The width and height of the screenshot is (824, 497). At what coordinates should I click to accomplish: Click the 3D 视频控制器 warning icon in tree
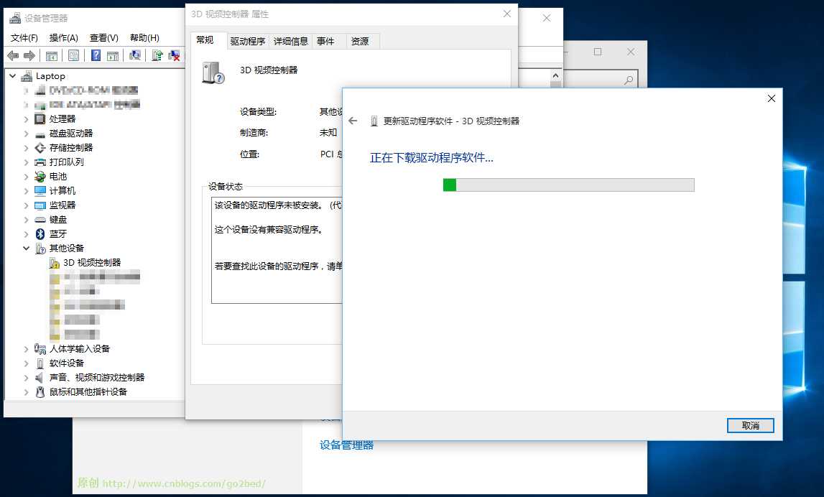54,263
